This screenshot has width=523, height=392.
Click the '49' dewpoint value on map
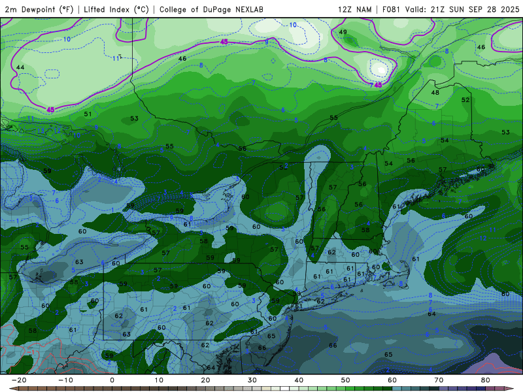343,32
